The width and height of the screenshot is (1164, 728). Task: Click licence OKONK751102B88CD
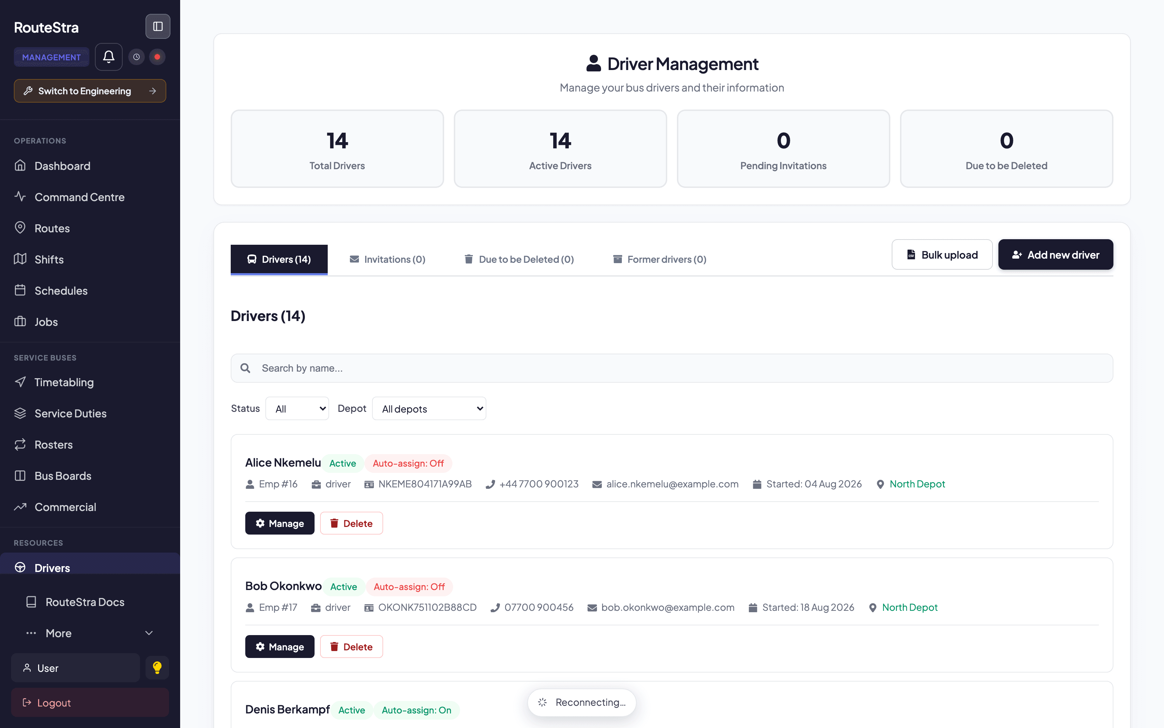tap(427, 607)
